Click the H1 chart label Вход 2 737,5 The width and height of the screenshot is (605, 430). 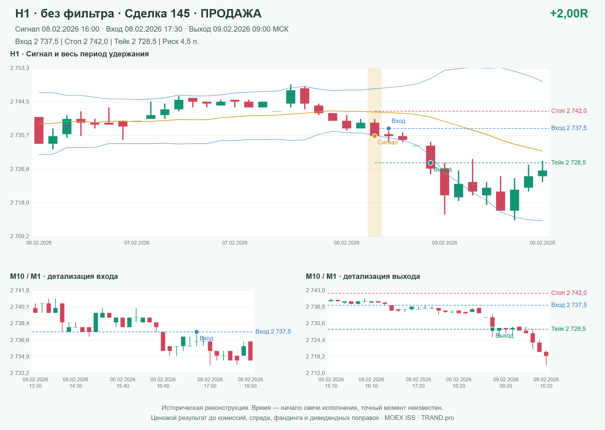[x=569, y=128]
